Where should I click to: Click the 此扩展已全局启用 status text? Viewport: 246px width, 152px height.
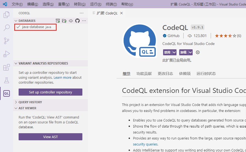coord(177,60)
